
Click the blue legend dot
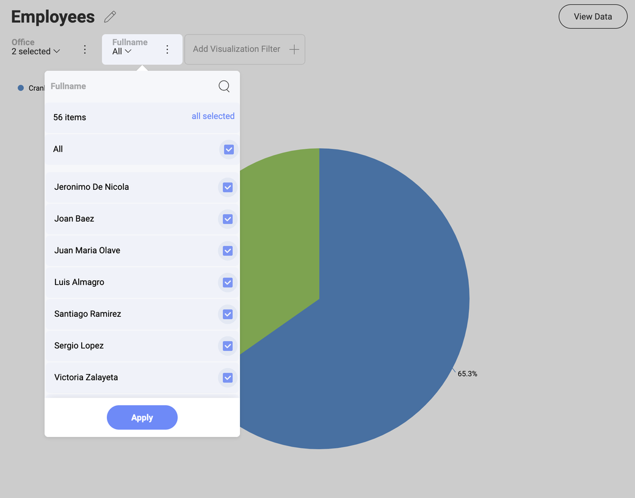click(x=21, y=88)
